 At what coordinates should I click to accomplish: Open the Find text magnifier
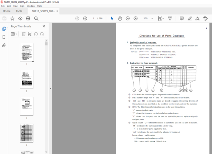coord(36,18)
